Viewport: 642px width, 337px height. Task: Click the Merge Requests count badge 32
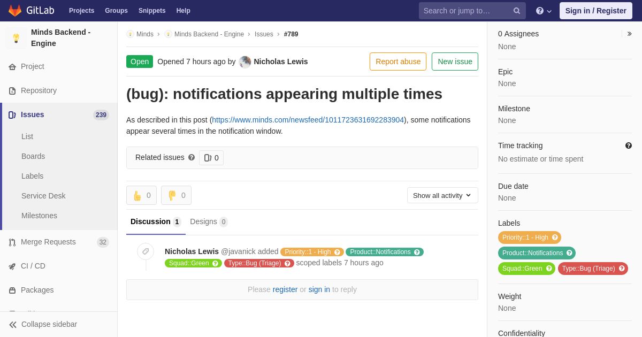click(x=103, y=242)
